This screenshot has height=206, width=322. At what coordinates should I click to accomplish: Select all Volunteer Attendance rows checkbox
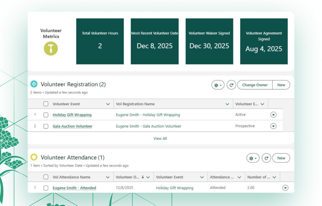pyautogui.click(x=46, y=177)
